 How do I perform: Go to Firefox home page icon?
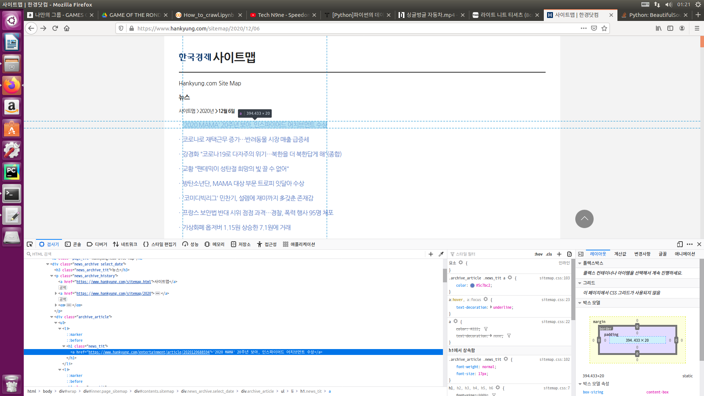(x=67, y=28)
